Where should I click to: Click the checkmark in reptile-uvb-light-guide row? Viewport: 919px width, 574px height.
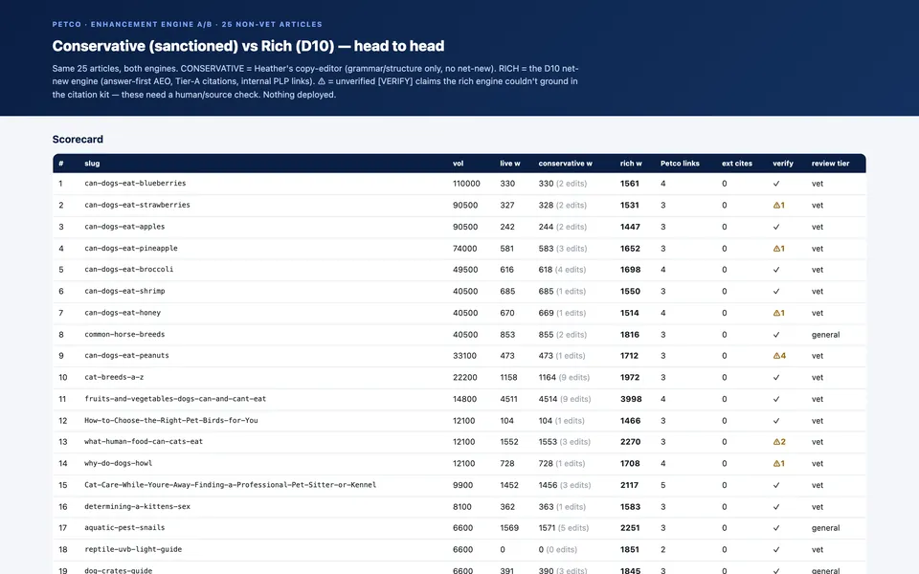pos(776,549)
